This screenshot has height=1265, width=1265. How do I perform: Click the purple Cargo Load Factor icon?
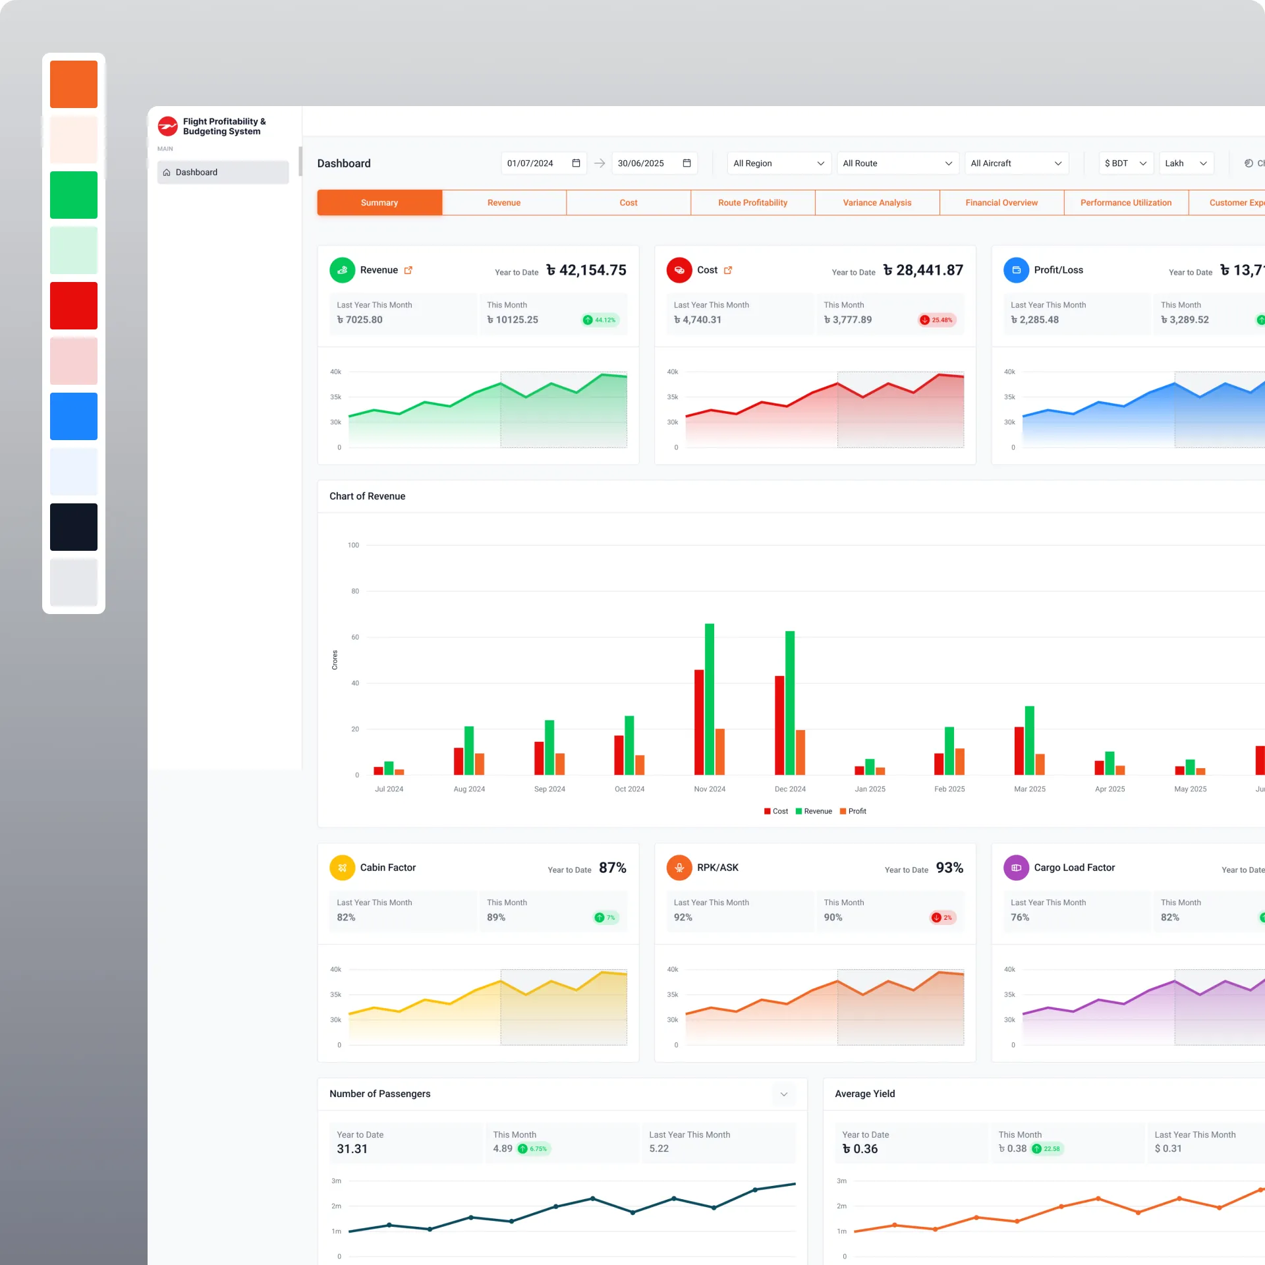(x=1015, y=868)
